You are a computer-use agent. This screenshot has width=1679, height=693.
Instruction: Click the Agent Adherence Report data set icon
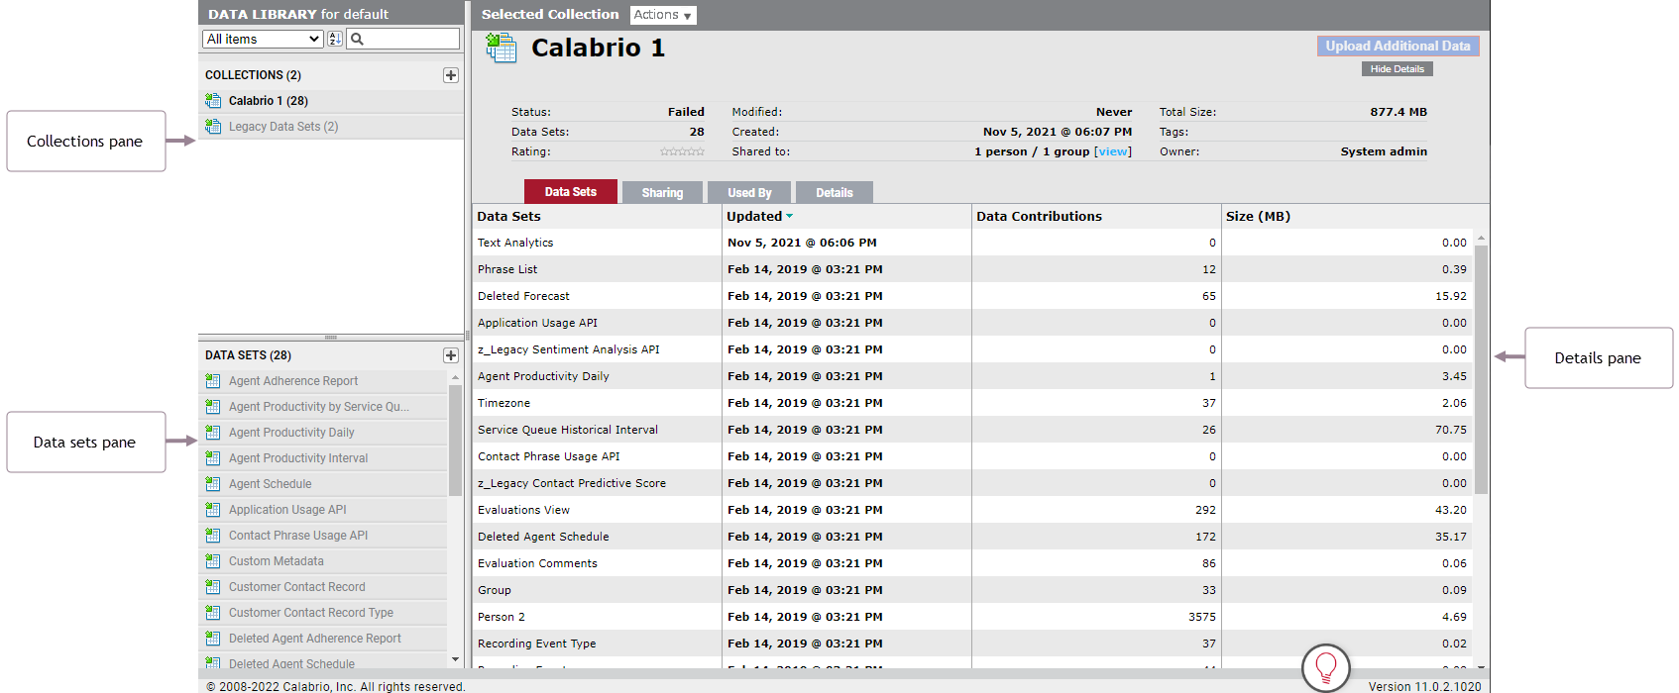[213, 381]
